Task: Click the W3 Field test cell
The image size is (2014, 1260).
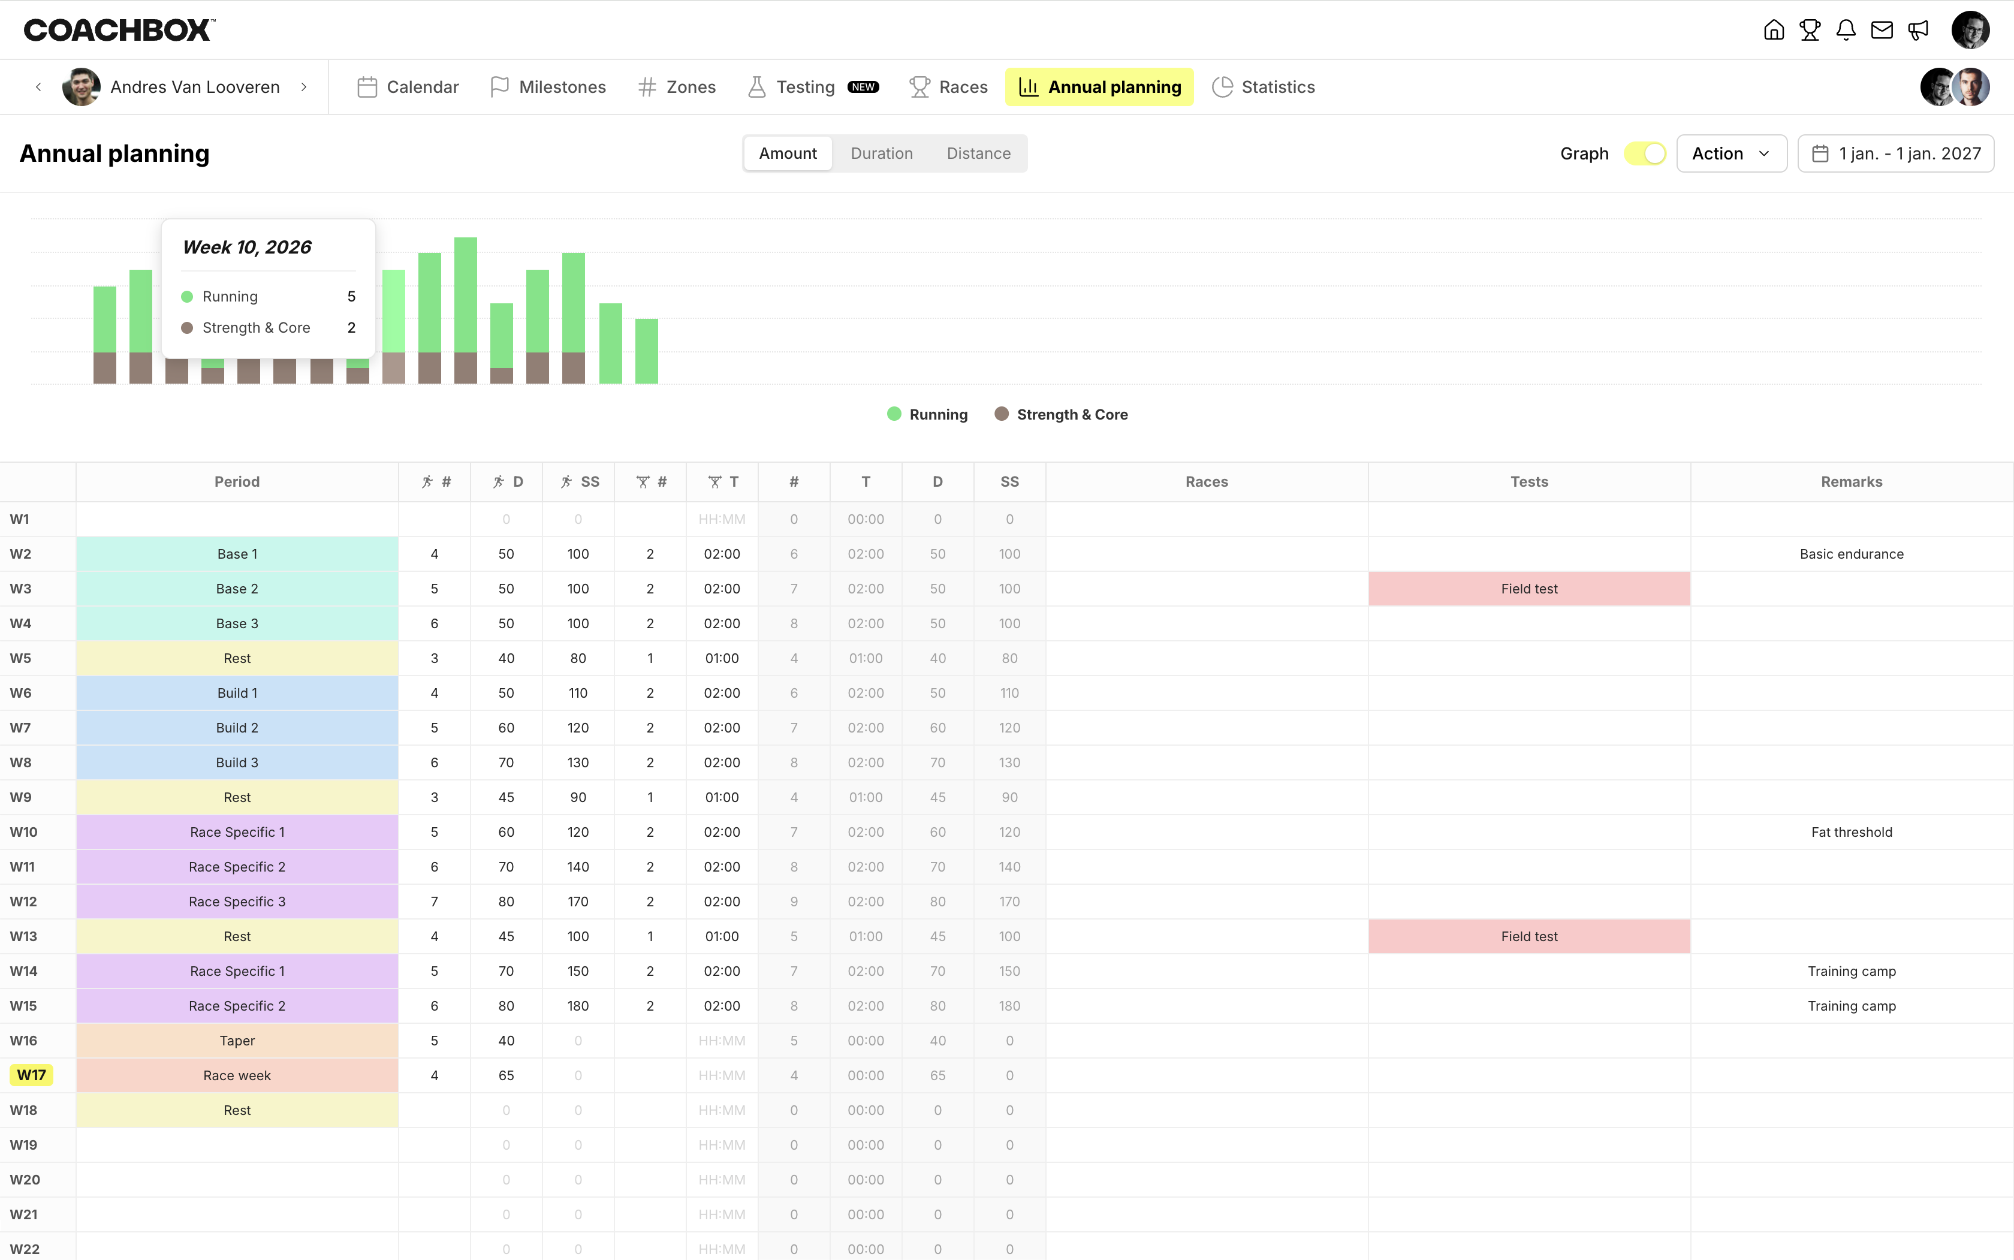Action: (1528, 588)
